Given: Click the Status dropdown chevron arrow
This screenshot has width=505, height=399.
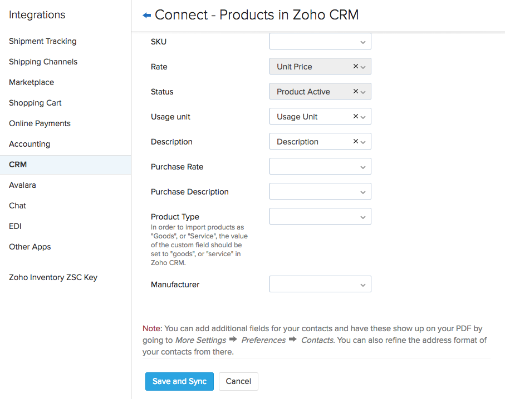Looking at the screenshot, I should coord(364,92).
